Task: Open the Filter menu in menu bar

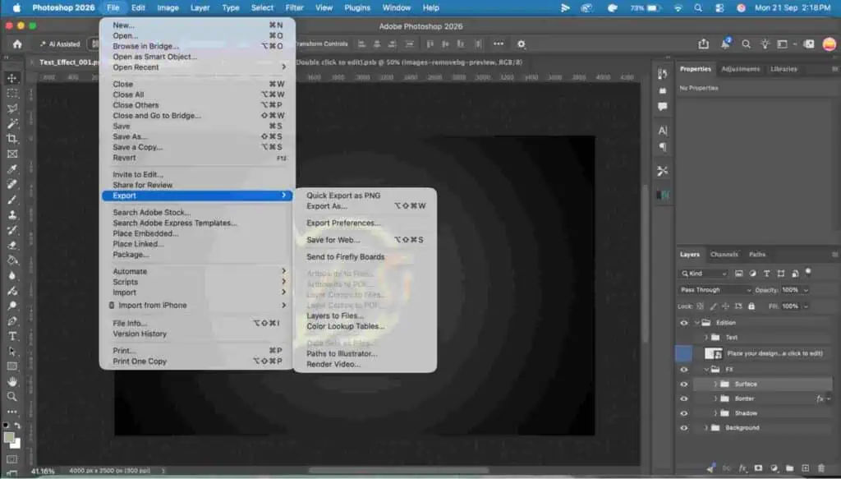Action: click(x=295, y=8)
